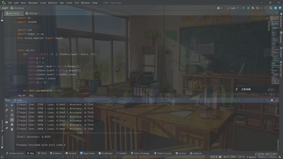Toggle the Structure tool window stripe

2,126
